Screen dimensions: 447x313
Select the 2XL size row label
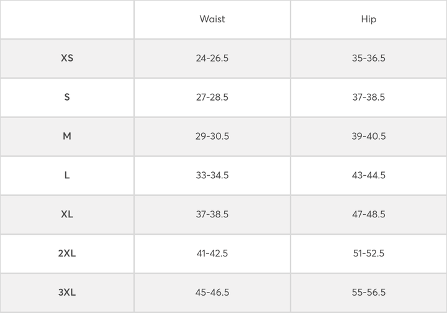coord(67,253)
